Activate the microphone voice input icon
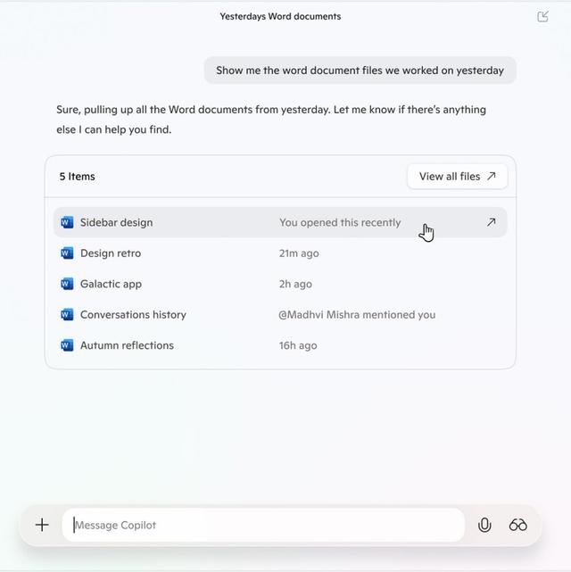The height and width of the screenshot is (572, 571). click(x=484, y=525)
